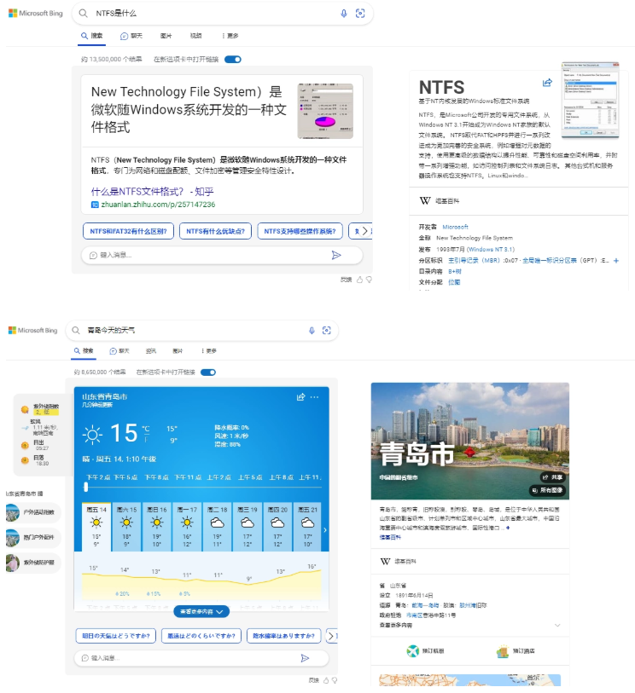Show more weather suggestion chips with the right arrow

tap(330, 636)
